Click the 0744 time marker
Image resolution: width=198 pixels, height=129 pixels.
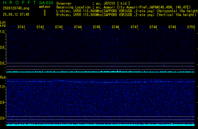[78, 27]
